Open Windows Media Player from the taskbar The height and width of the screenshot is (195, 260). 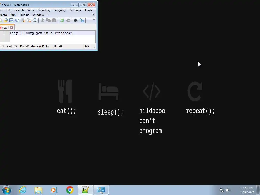(54, 190)
